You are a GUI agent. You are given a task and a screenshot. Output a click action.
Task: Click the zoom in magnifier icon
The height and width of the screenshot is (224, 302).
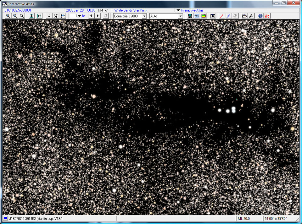click(x=8, y=16)
